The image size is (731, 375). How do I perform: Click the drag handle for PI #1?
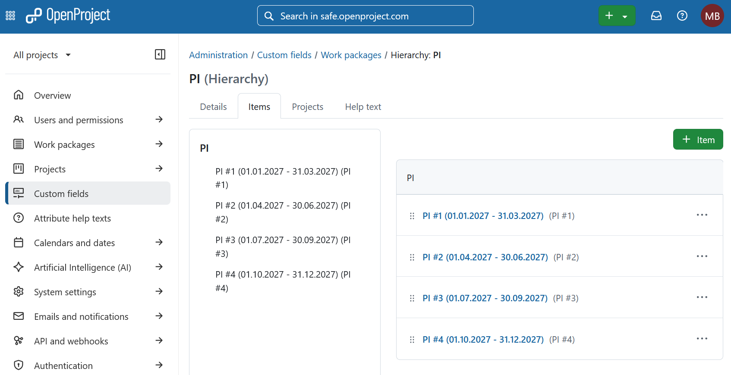click(x=412, y=216)
